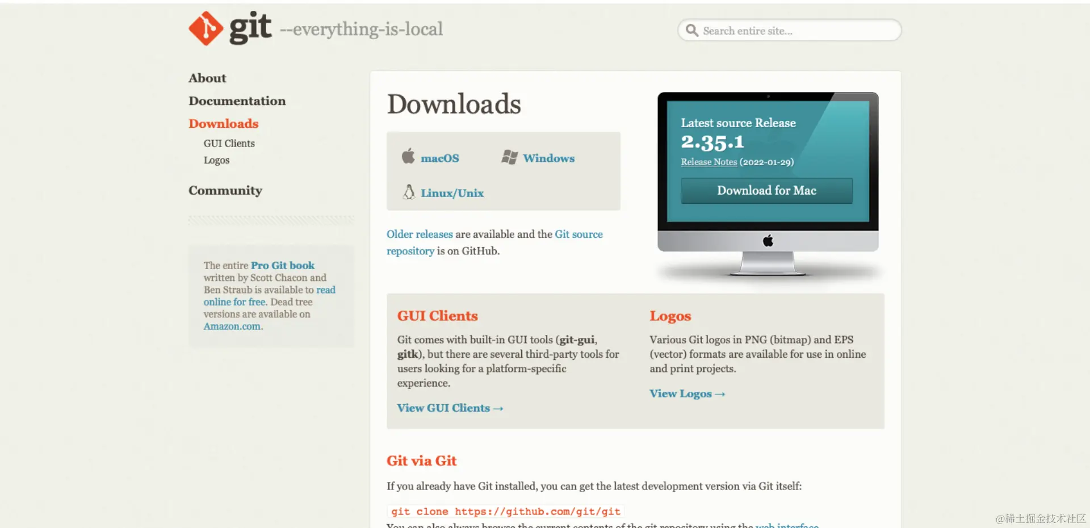Screen dimensions: 1090x528
Task: Click the Windows flag icon
Action: coord(509,157)
